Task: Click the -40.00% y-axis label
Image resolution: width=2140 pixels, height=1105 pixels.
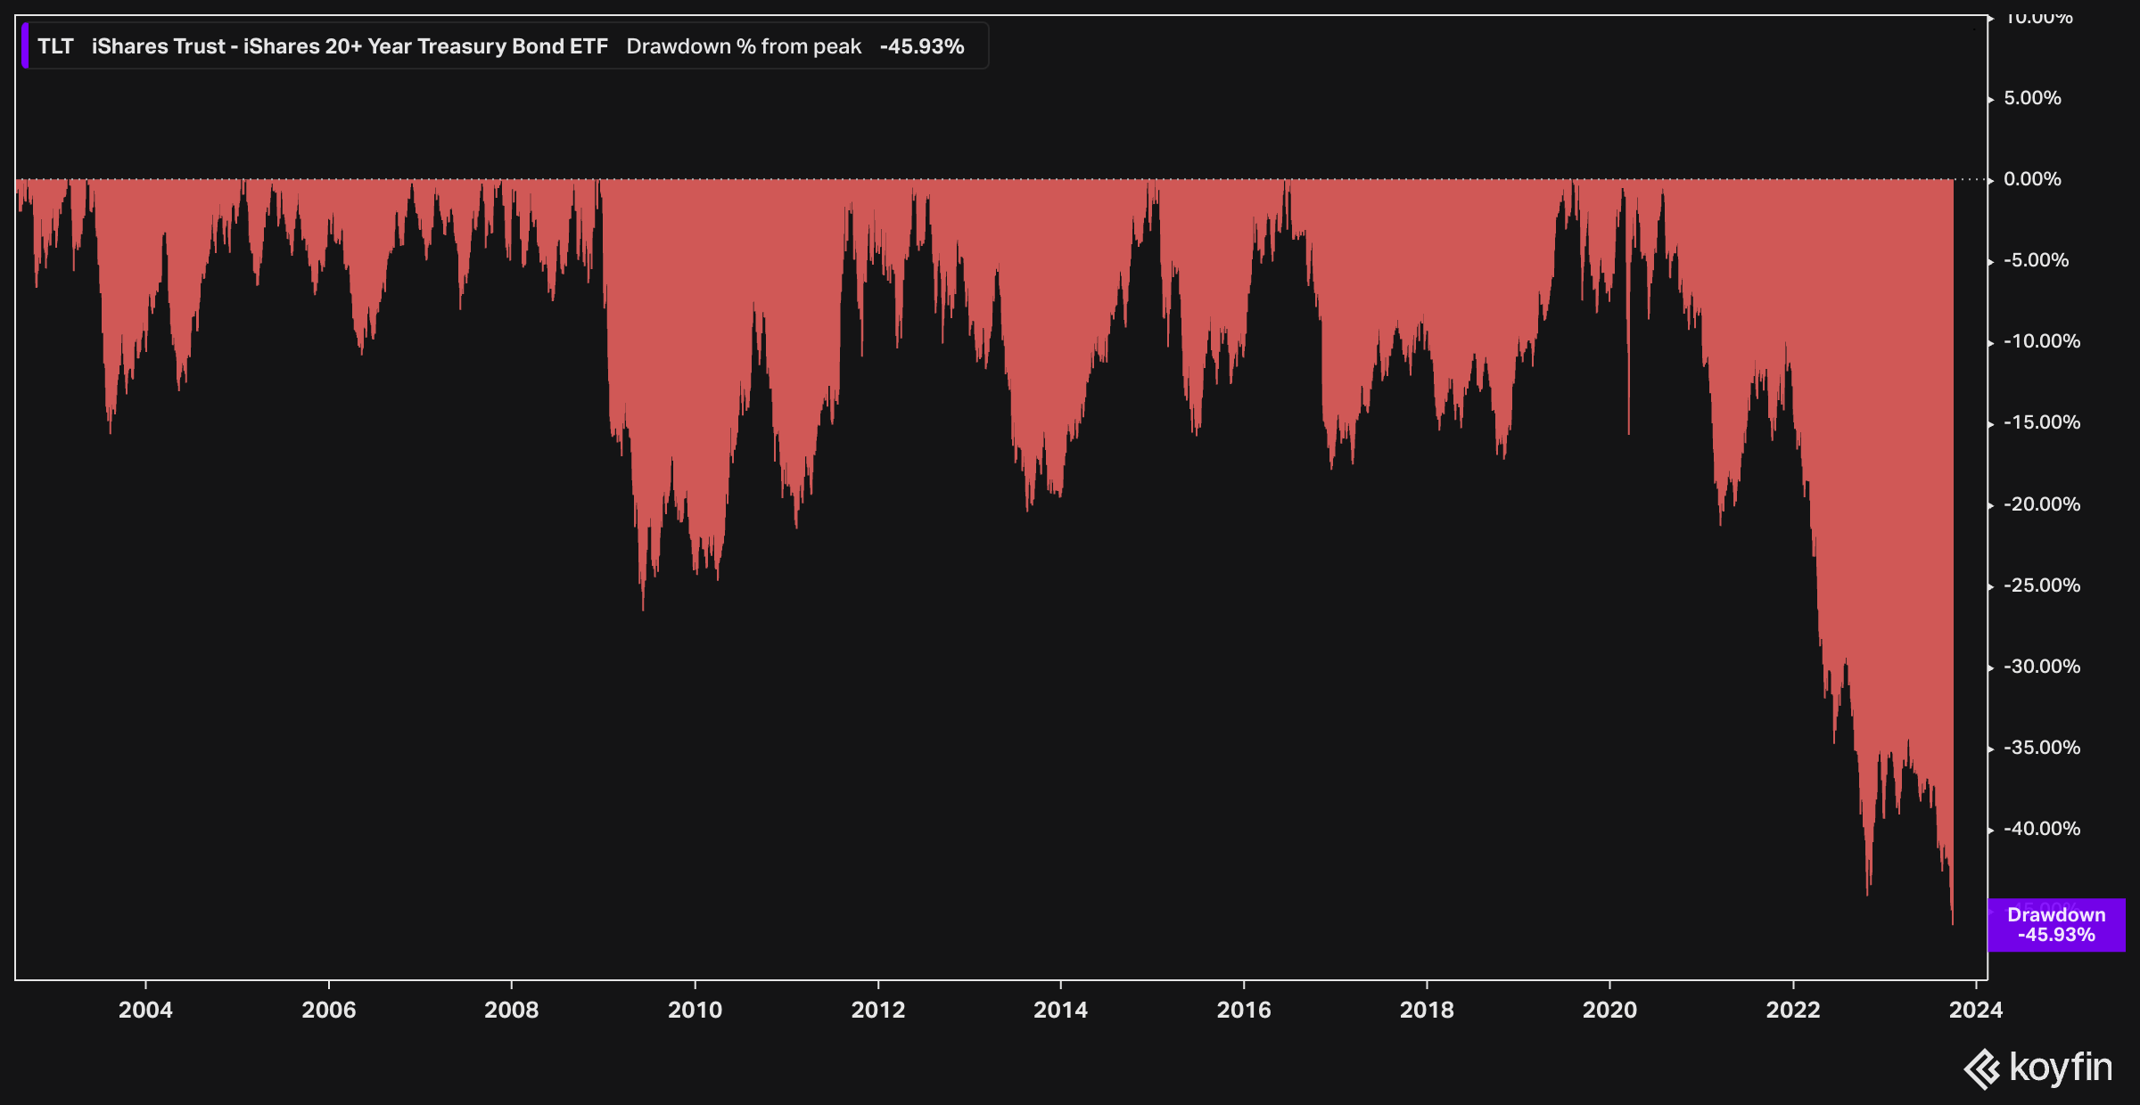Action: click(2041, 829)
